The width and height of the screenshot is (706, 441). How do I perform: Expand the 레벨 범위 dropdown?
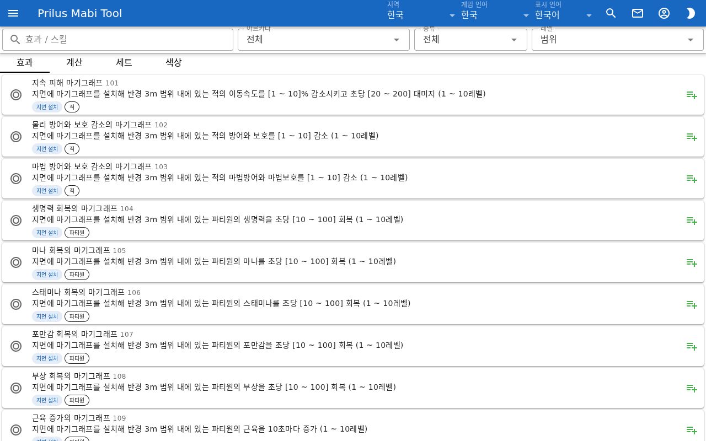pos(618,40)
